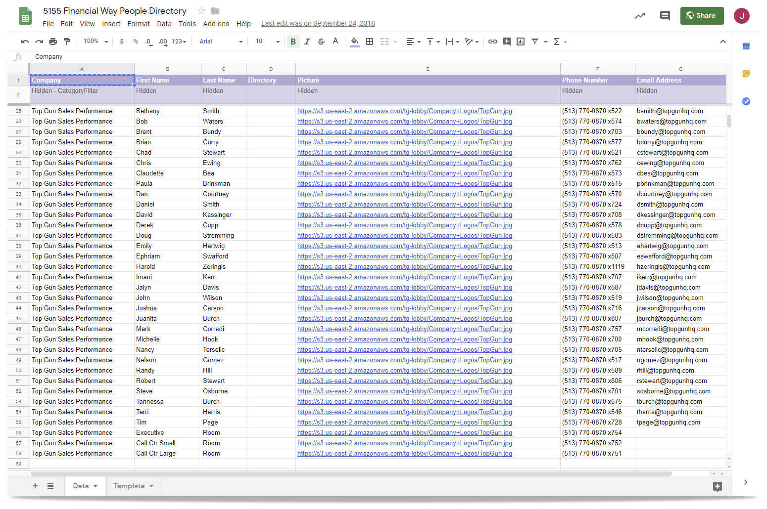Click the green Share button
Image resolution: width=767 pixels, height=509 pixels.
[x=702, y=16]
